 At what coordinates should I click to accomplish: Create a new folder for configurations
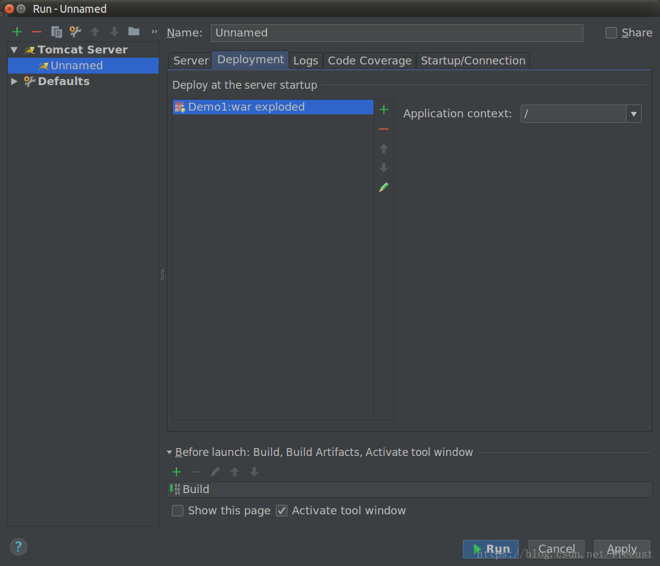[x=134, y=32]
